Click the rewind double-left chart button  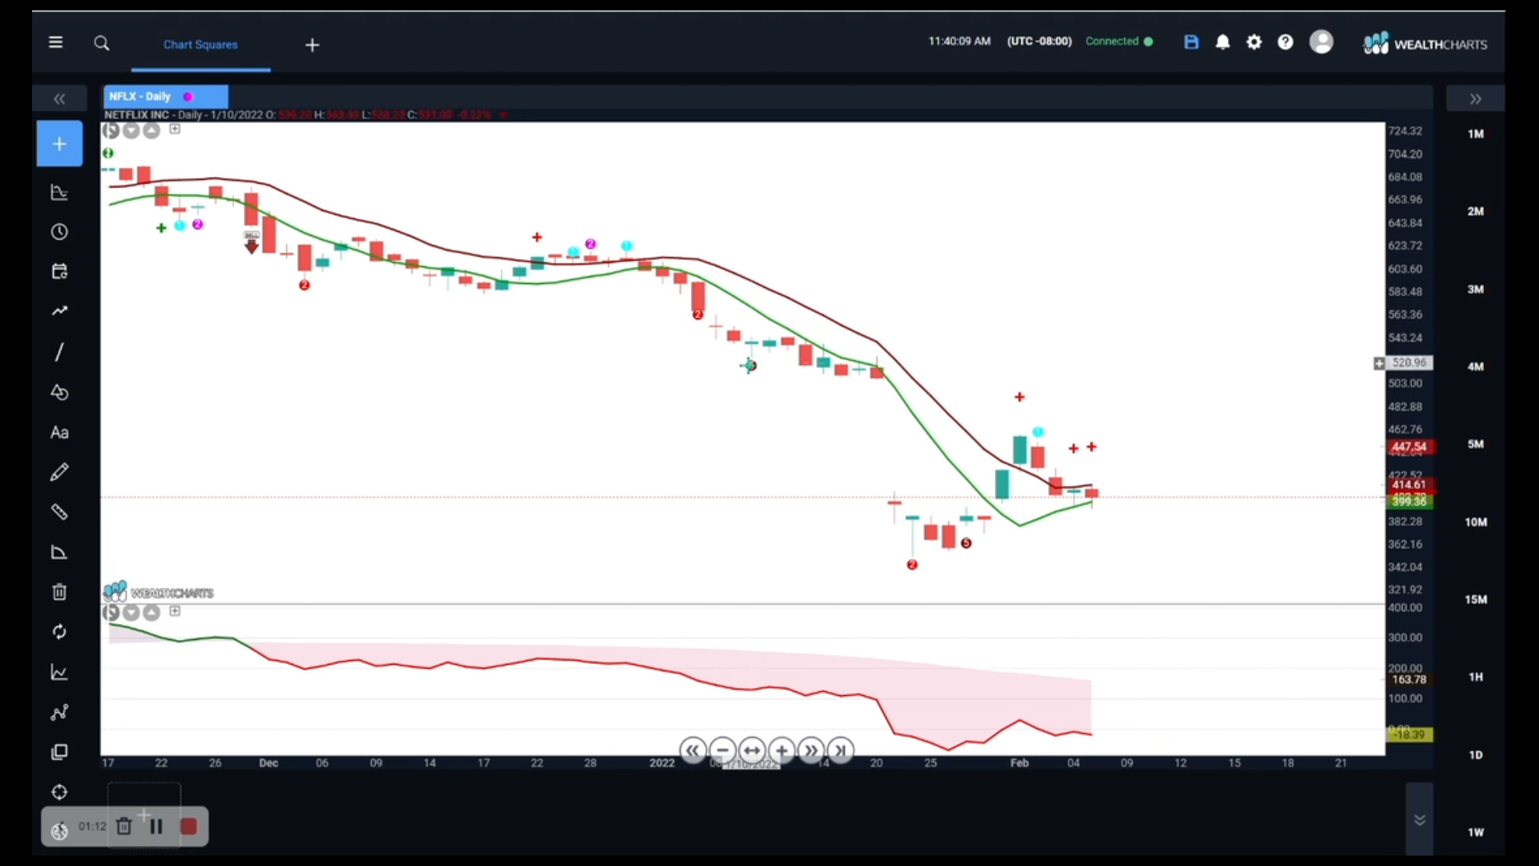click(x=693, y=751)
